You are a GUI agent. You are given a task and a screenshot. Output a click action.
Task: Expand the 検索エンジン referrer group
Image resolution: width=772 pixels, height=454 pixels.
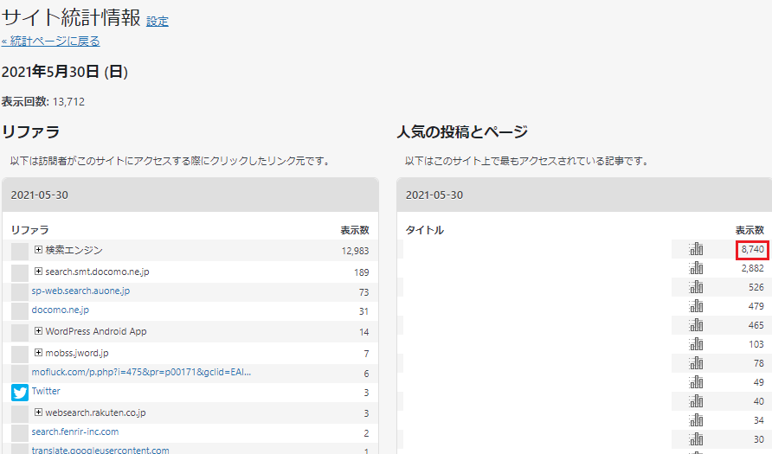tap(39, 250)
